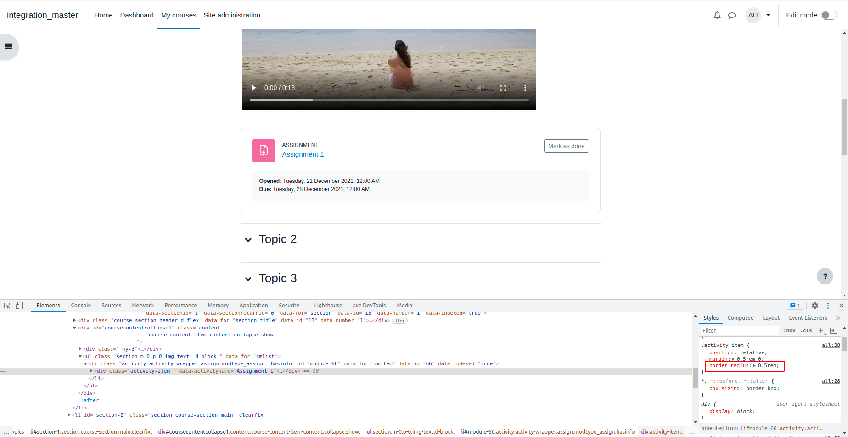Unmute the video volume icon
The image size is (848, 437).
click(x=481, y=88)
